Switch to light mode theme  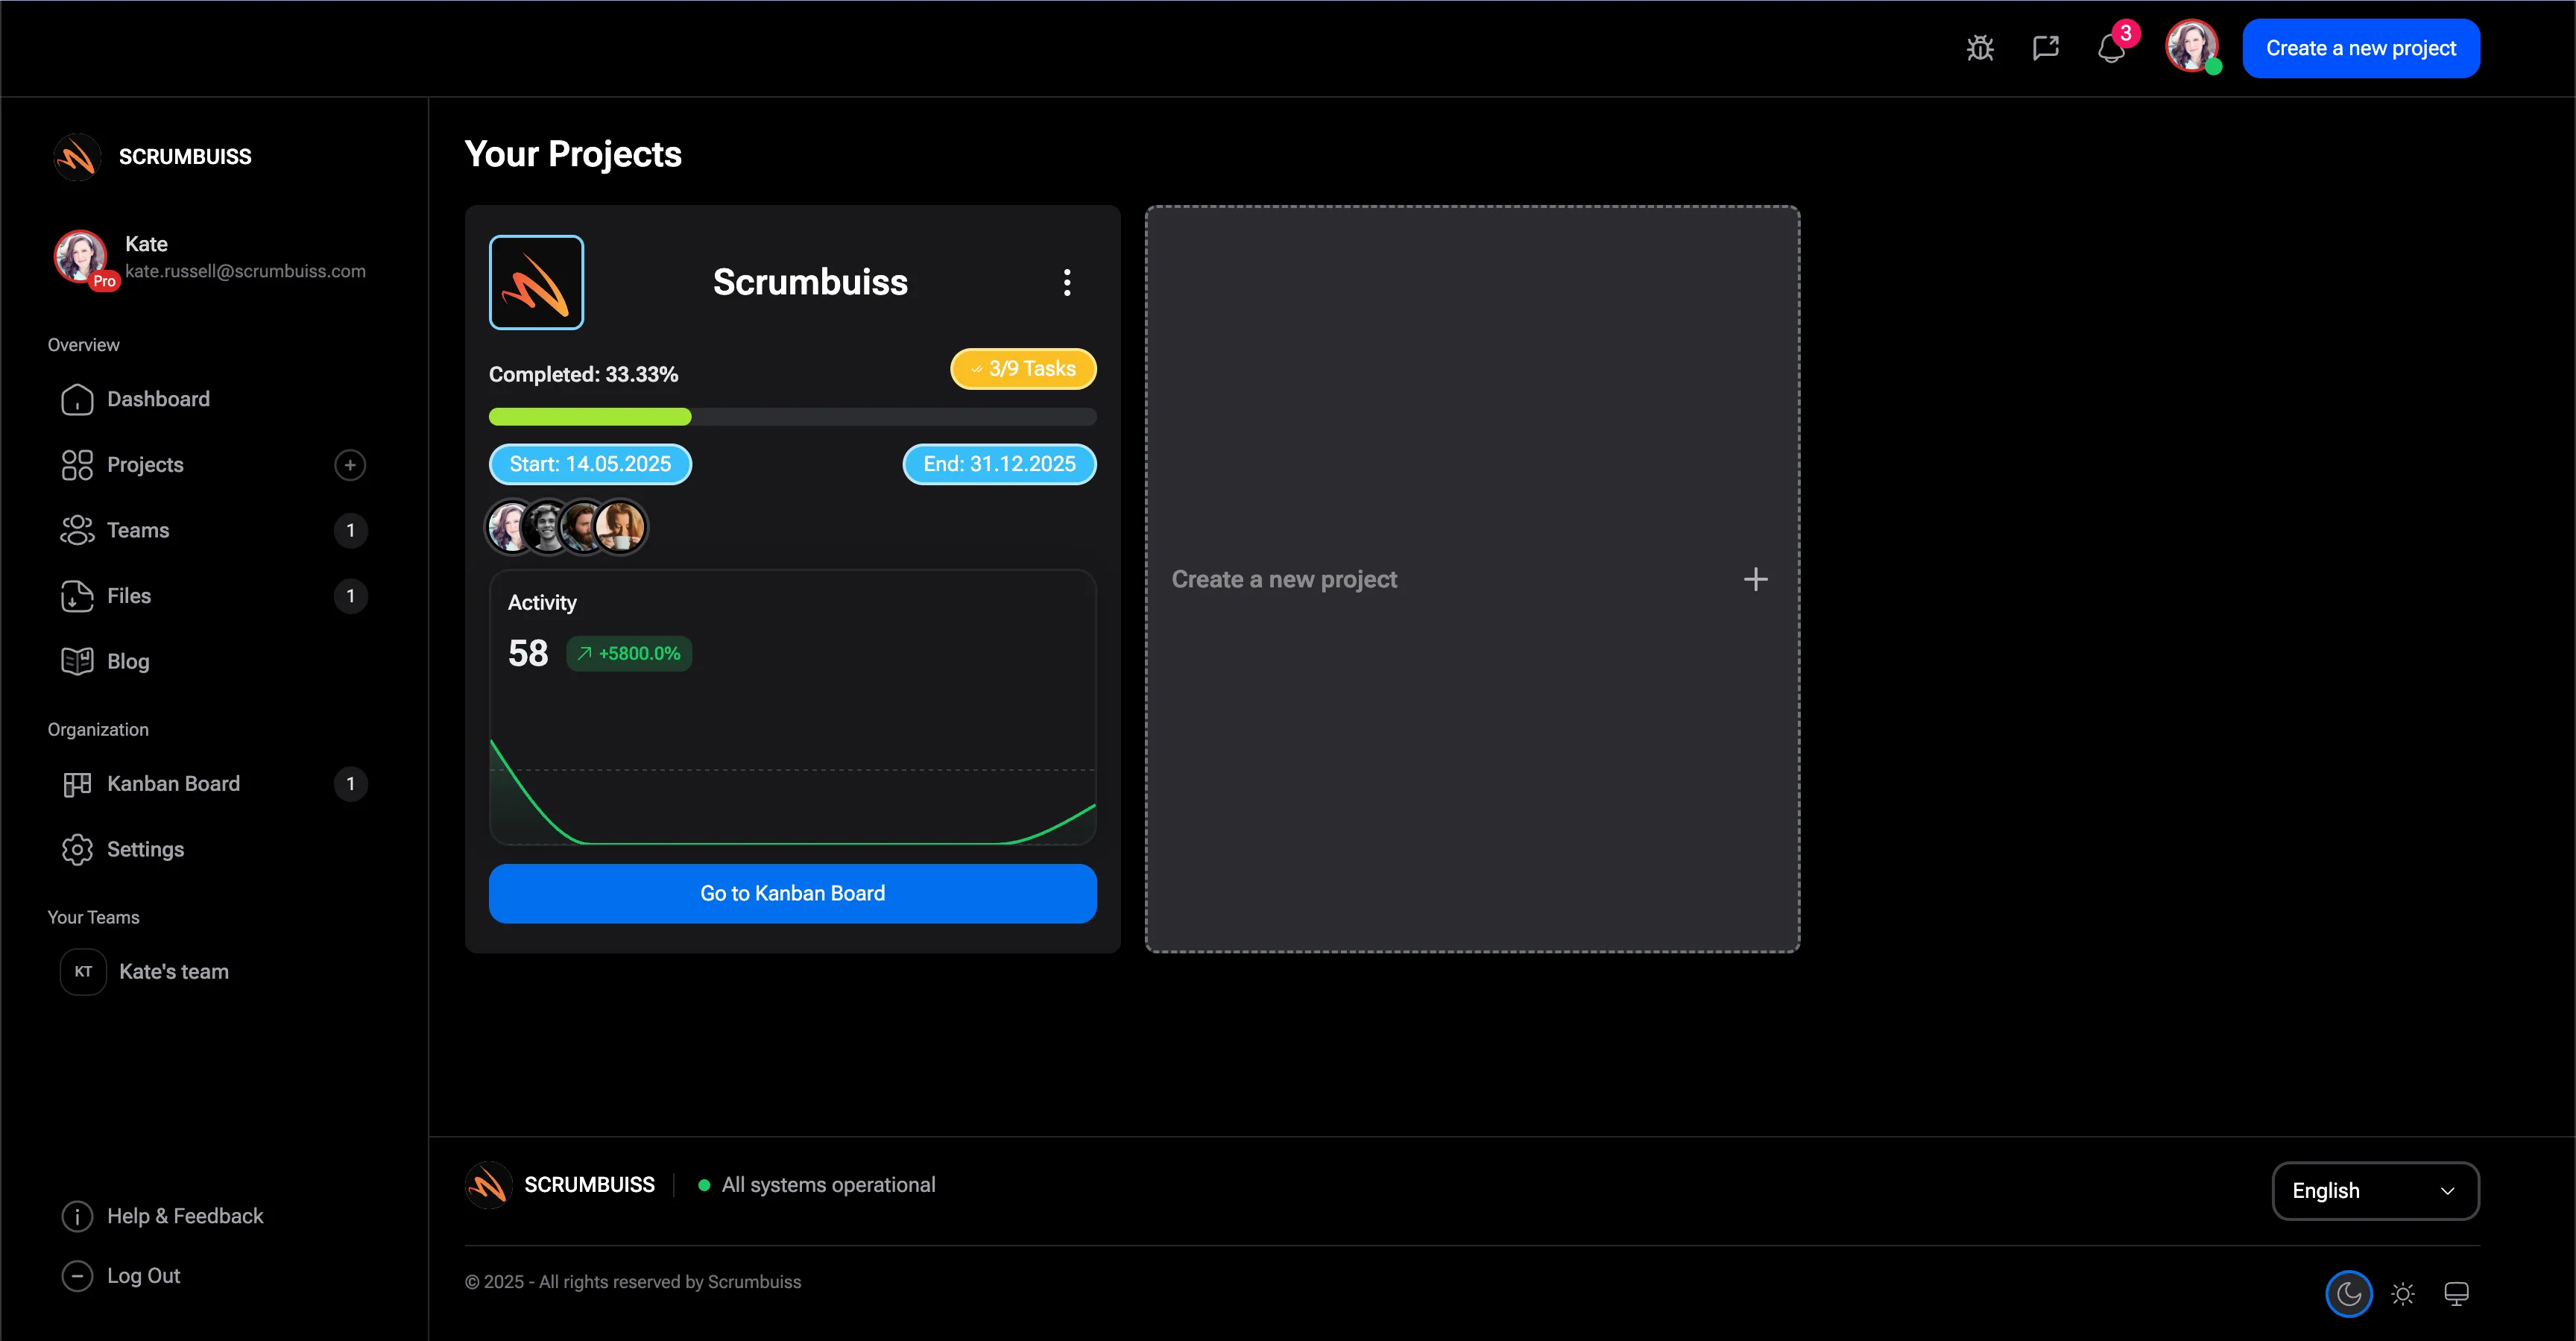coord(2403,1294)
